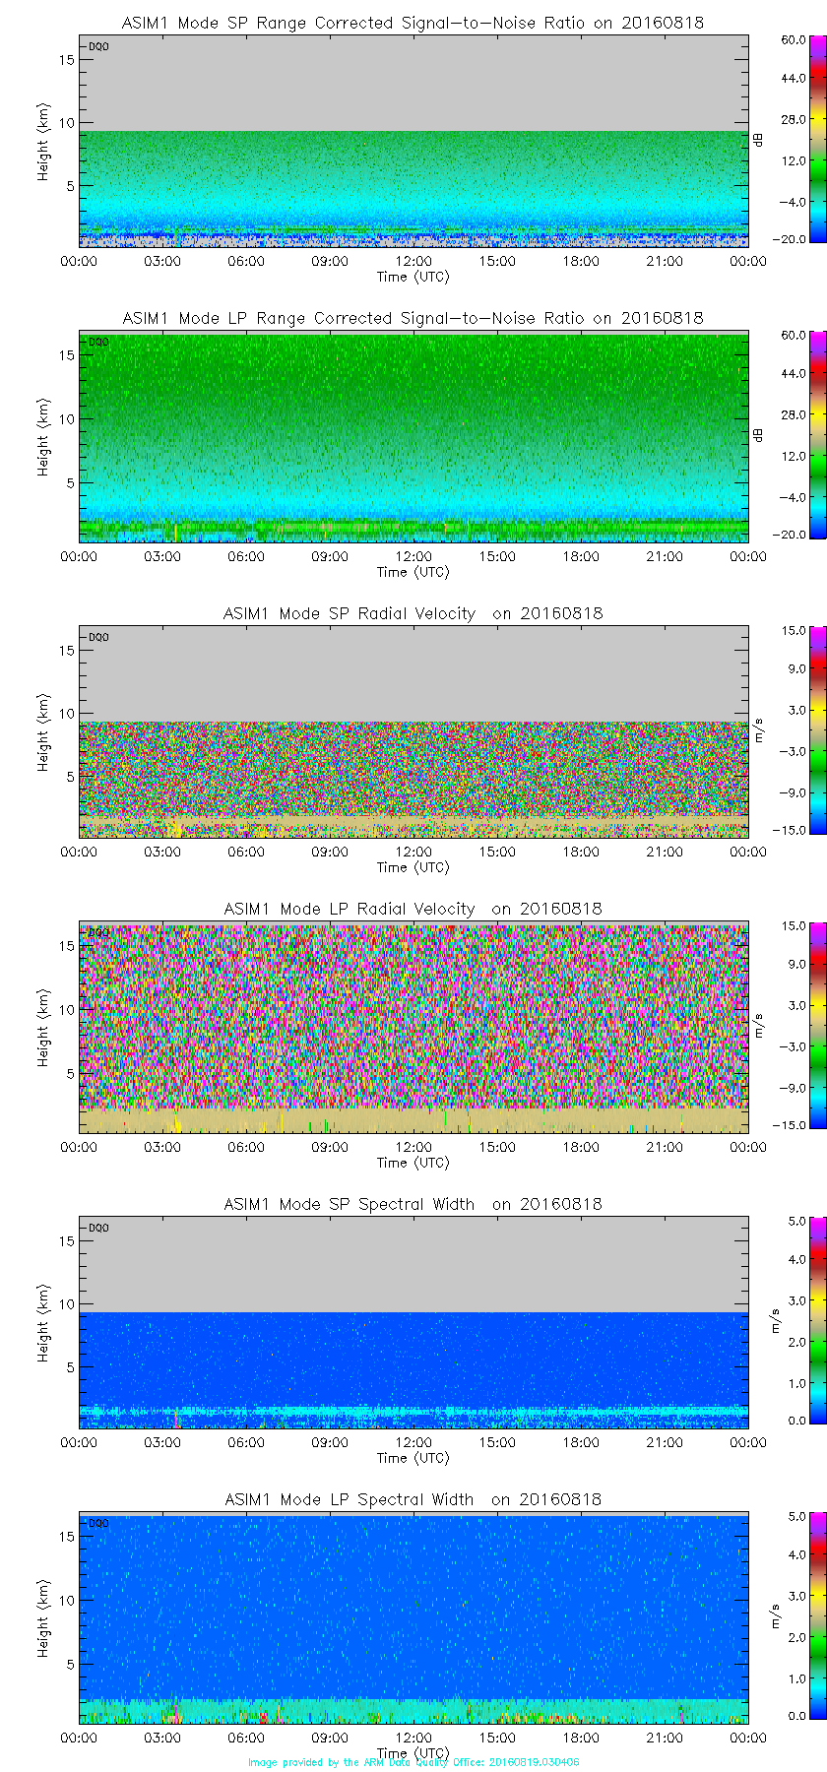Click the LP Radial Velocity plot title
The height and width of the screenshot is (1772, 827).
(413, 909)
